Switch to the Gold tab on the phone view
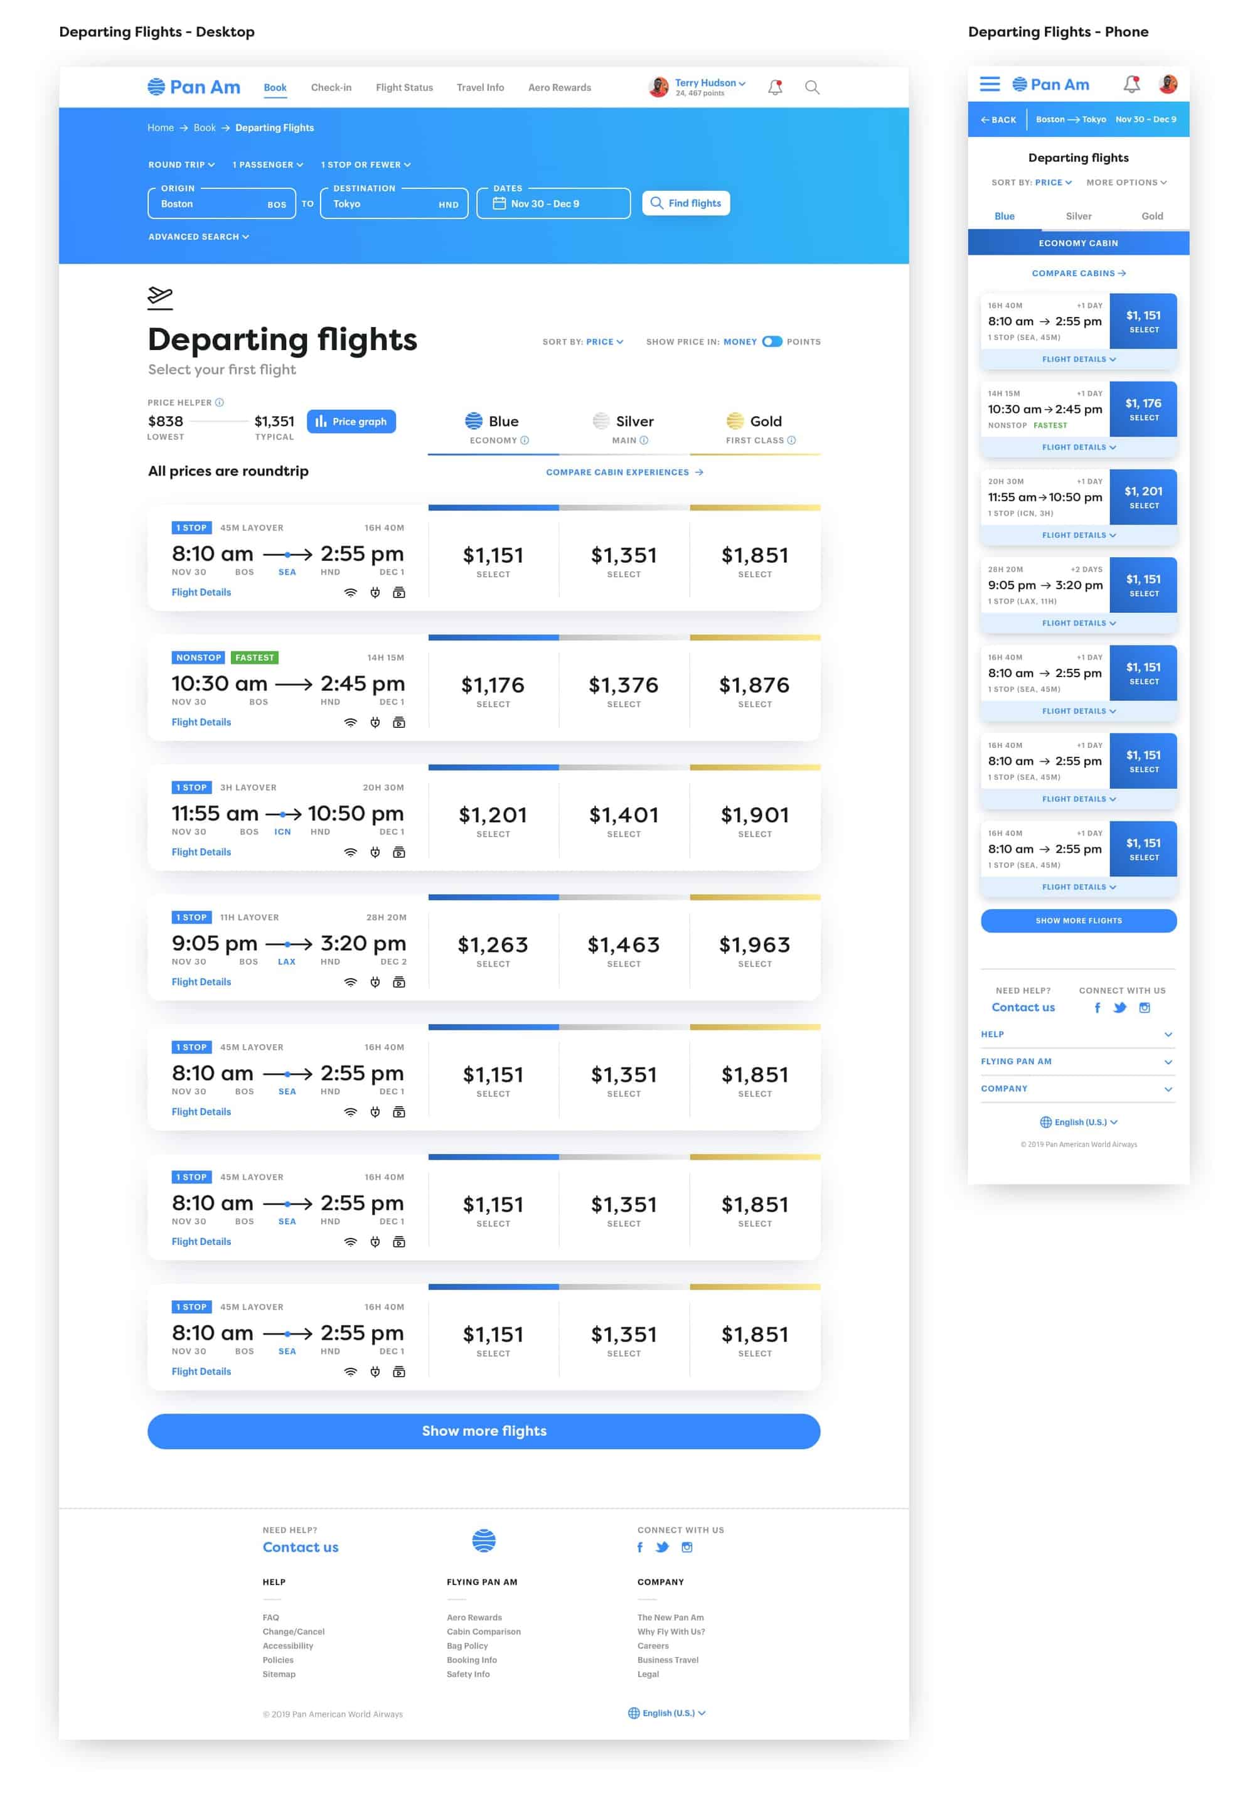This screenshot has width=1255, height=1804. pos(1151,215)
